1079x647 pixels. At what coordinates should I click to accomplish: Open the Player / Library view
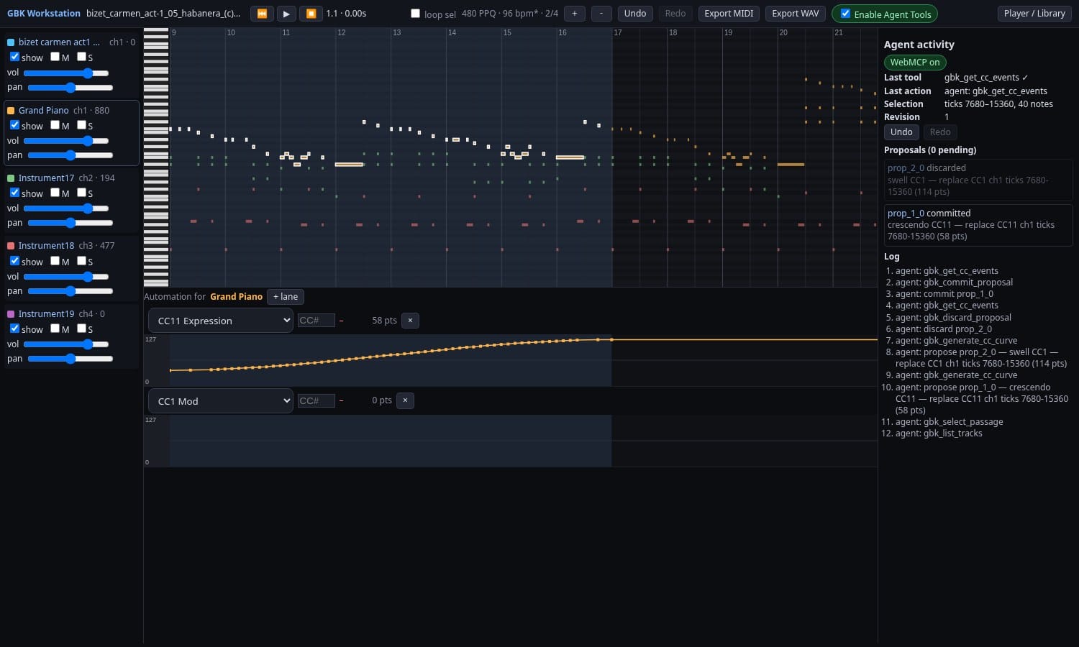pyautogui.click(x=1035, y=14)
